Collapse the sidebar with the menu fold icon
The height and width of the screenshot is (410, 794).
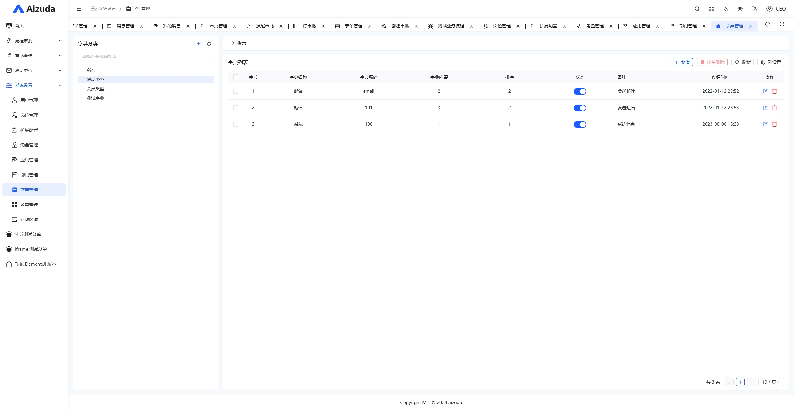pyautogui.click(x=79, y=9)
